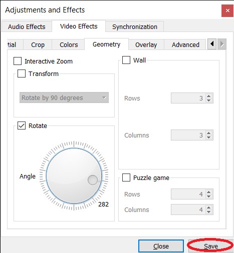The width and height of the screenshot is (234, 253).
Task: Click the partially hidden Essential sub-tab
Action: coord(15,44)
